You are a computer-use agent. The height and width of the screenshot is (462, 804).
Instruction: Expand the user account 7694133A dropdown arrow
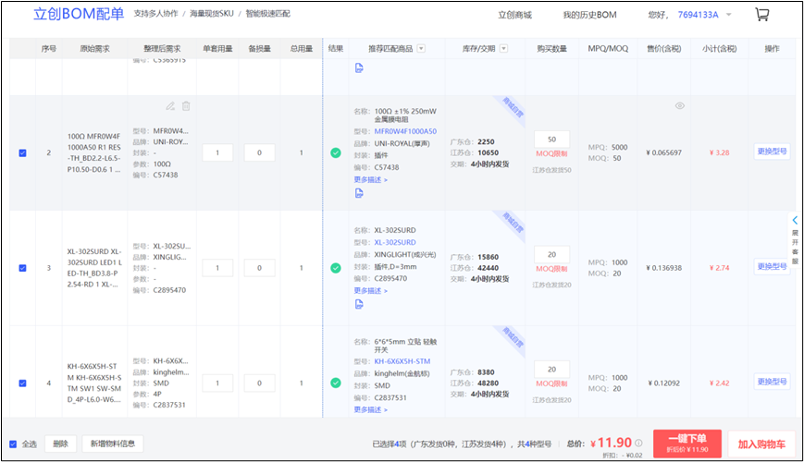click(x=729, y=15)
